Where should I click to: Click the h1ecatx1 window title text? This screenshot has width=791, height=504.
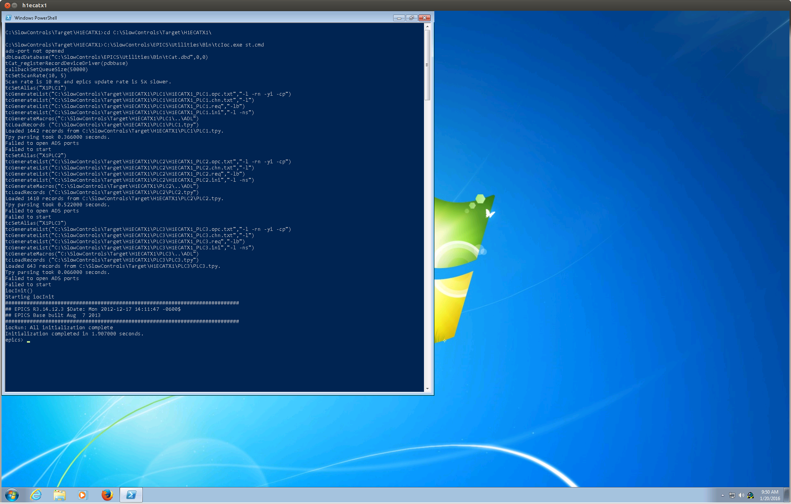[x=34, y=5]
